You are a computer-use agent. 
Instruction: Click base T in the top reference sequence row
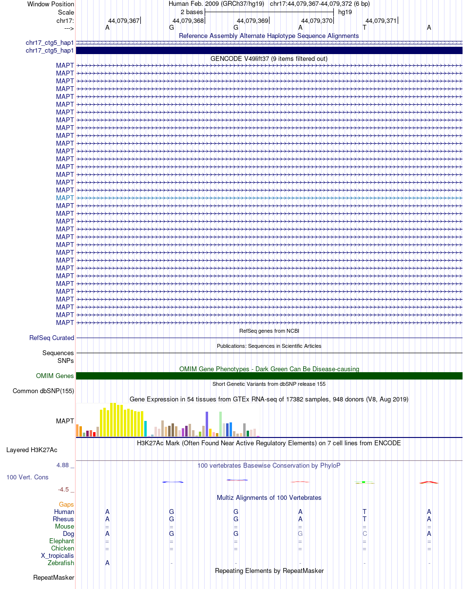365,28
